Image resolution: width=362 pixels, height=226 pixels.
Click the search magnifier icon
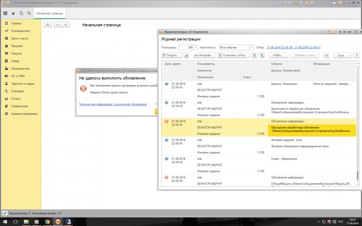pos(29,13)
